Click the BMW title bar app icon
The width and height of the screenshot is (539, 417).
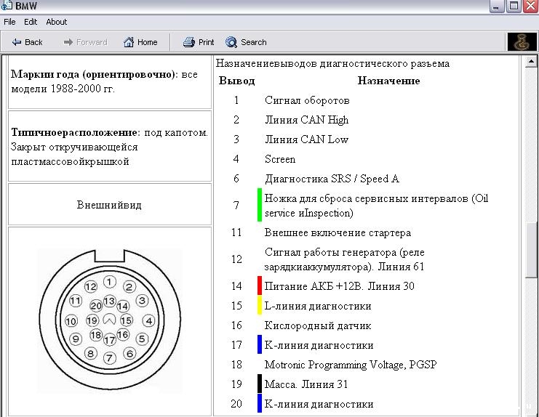(7, 7)
